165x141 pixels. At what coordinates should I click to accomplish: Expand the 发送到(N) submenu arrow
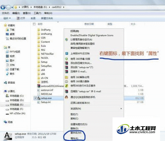tap(121, 109)
